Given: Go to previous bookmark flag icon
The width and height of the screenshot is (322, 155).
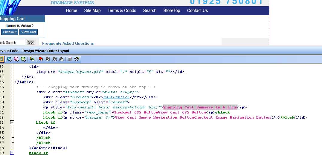Looking at the screenshot, I should [x=54, y=59].
